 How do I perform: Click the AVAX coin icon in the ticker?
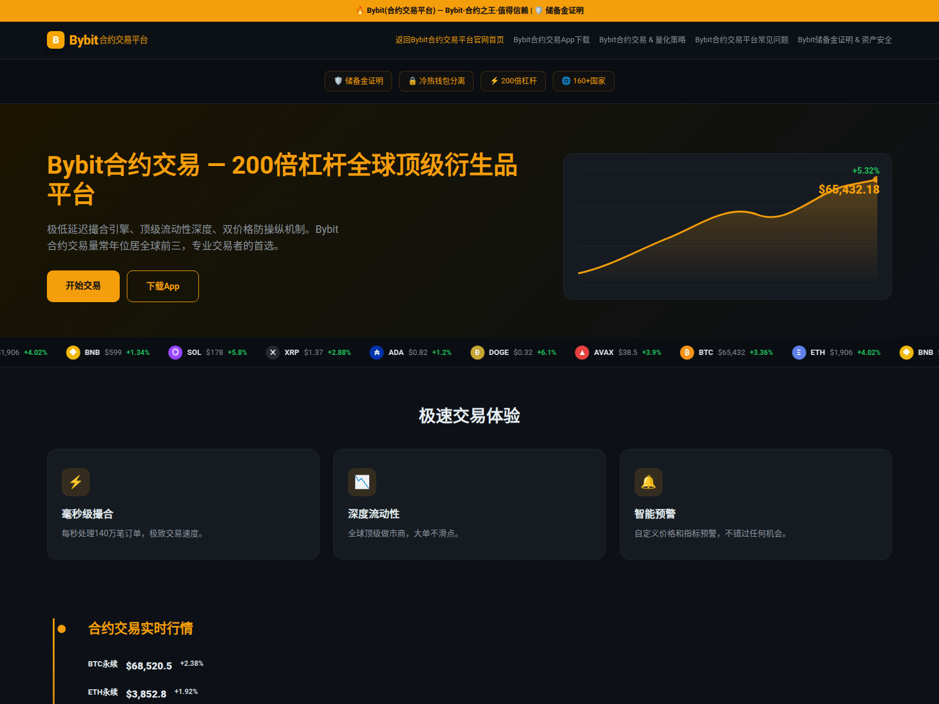tap(582, 352)
